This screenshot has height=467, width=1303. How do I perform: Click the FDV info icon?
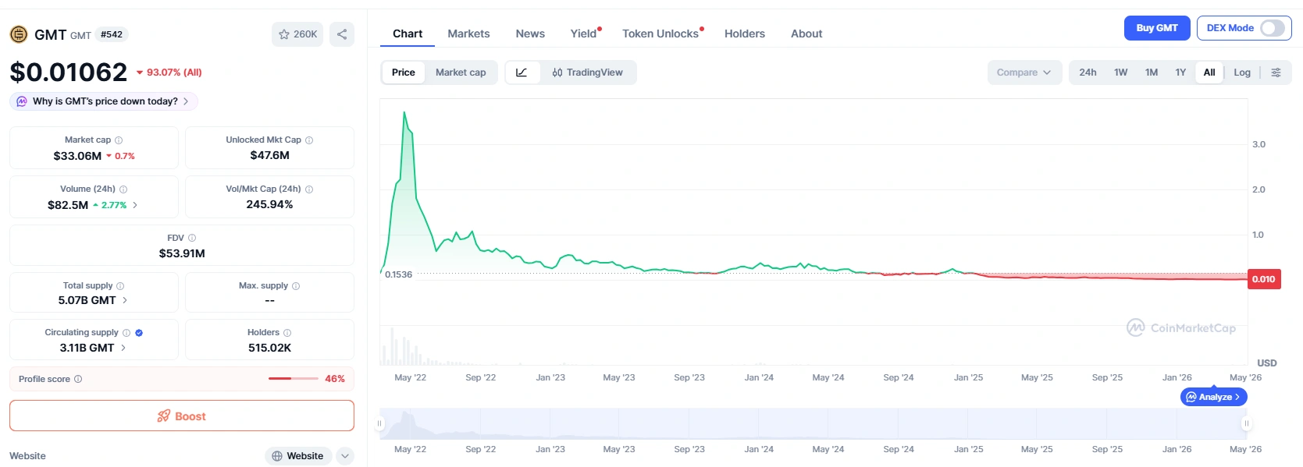pyautogui.click(x=192, y=238)
